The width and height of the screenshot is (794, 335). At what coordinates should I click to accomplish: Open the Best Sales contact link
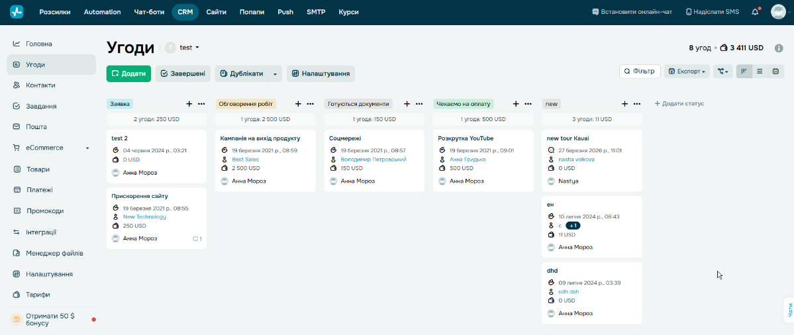(x=245, y=160)
